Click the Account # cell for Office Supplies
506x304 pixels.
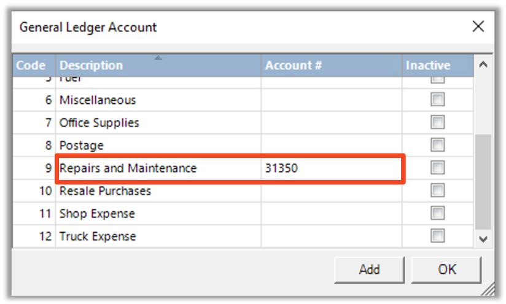(332, 123)
